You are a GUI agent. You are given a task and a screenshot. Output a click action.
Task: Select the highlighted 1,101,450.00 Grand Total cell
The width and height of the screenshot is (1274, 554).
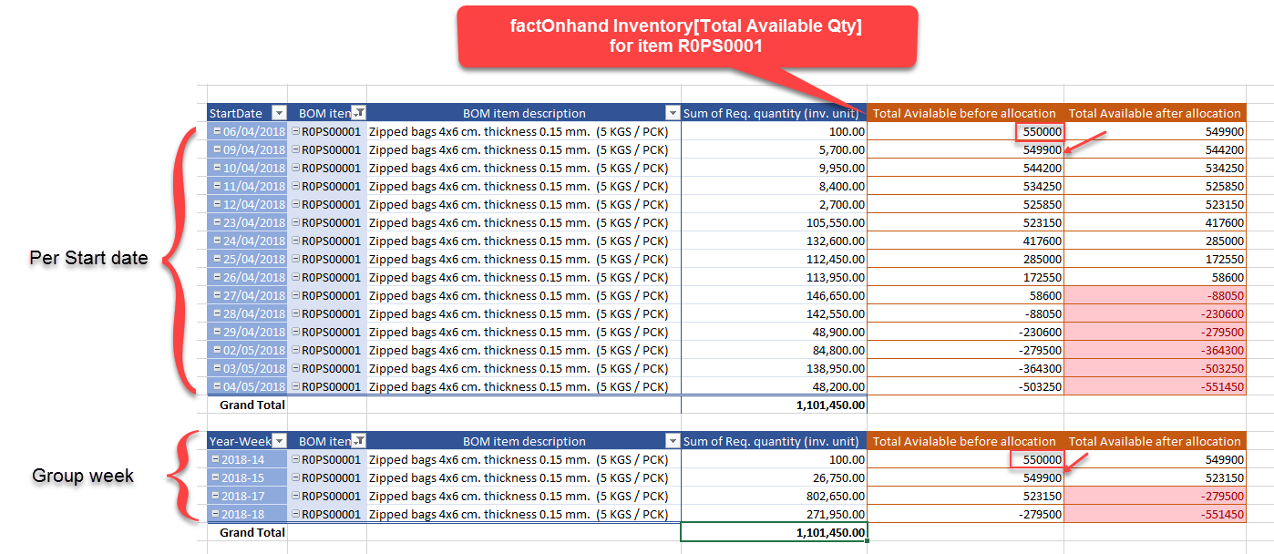coord(773,532)
